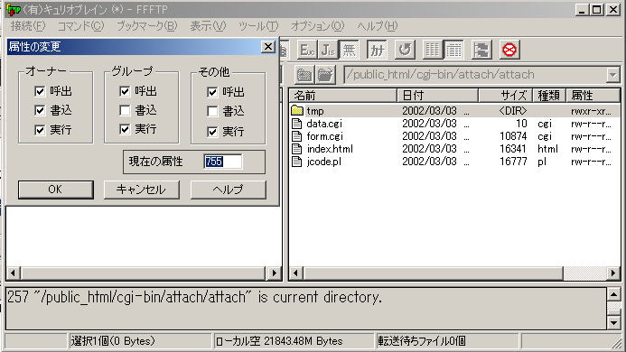Select data.cgi file name
The height and width of the screenshot is (352, 626).
click(x=324, y=124)
